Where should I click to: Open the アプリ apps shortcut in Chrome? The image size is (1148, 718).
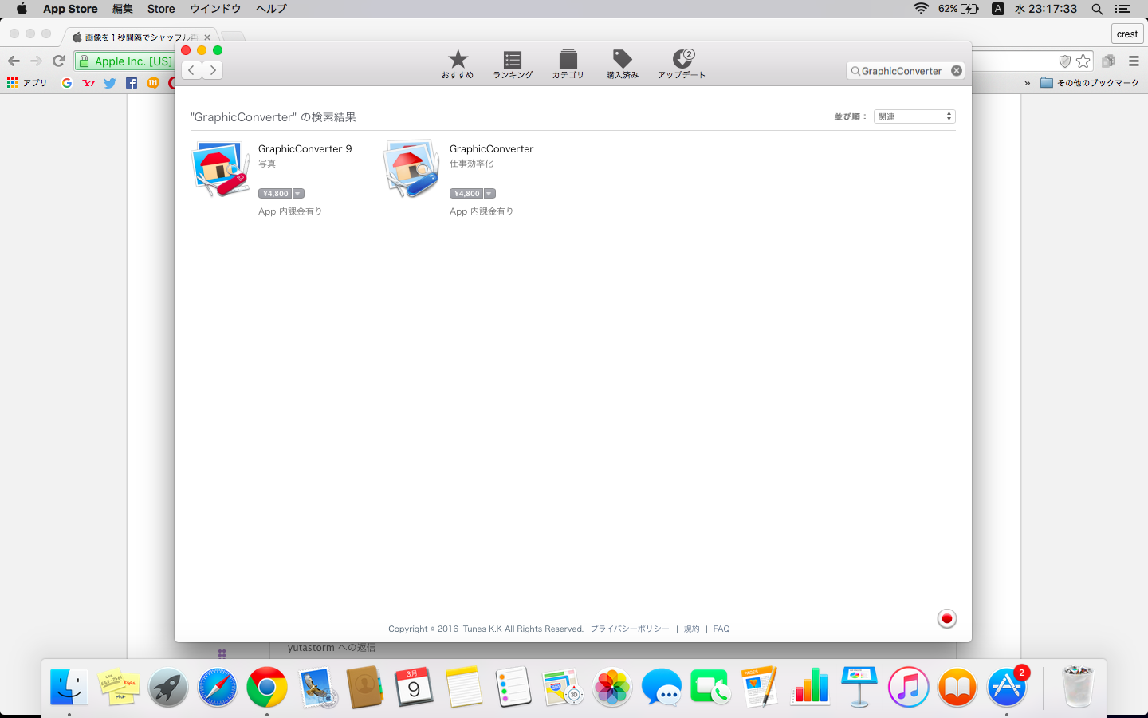click(27, 83)
